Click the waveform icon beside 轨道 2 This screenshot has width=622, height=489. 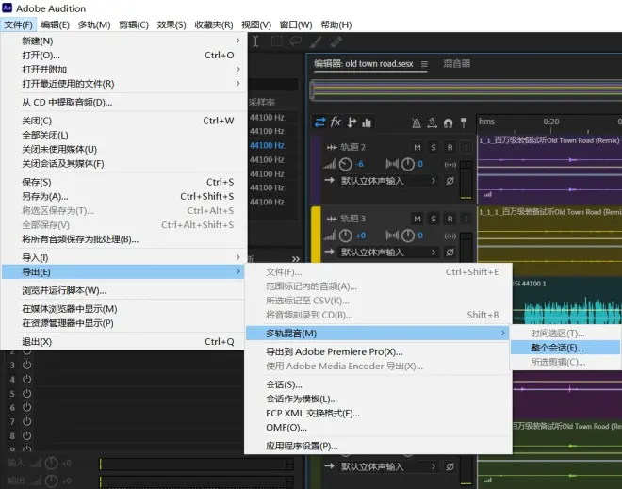point(332,148)
